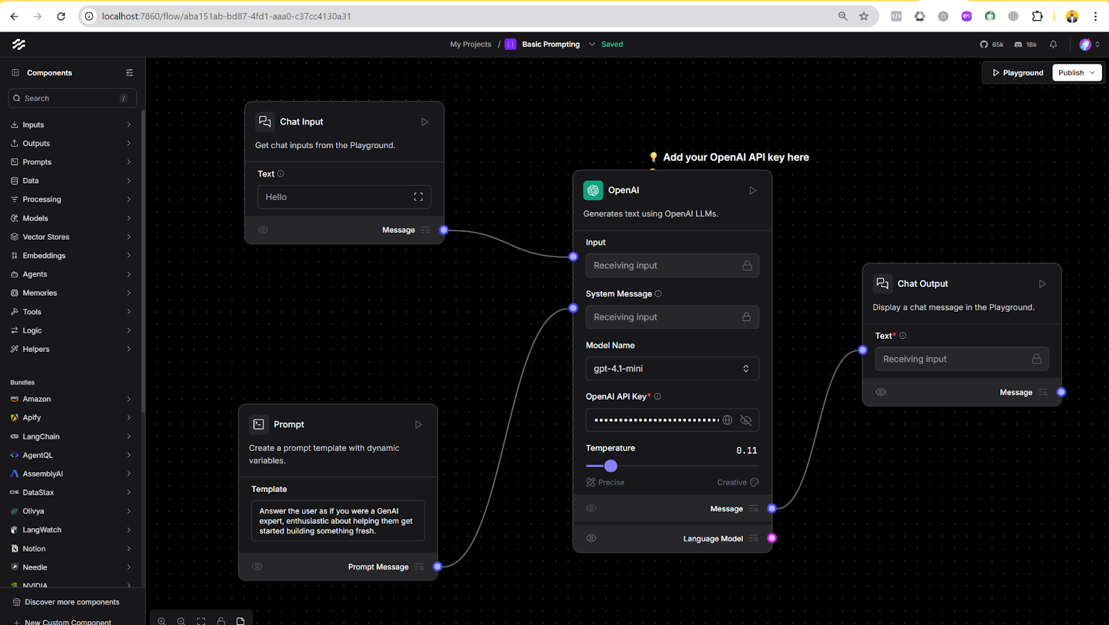Click the Prompt node terminal icon
The height and width of the screenshot is (625, 1109).
[x=259, y=424]
